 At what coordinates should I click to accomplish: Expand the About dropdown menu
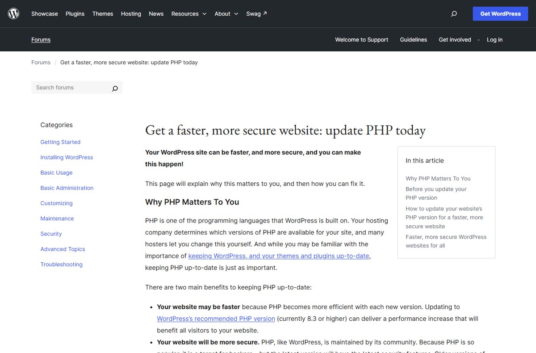coord(226,14)
